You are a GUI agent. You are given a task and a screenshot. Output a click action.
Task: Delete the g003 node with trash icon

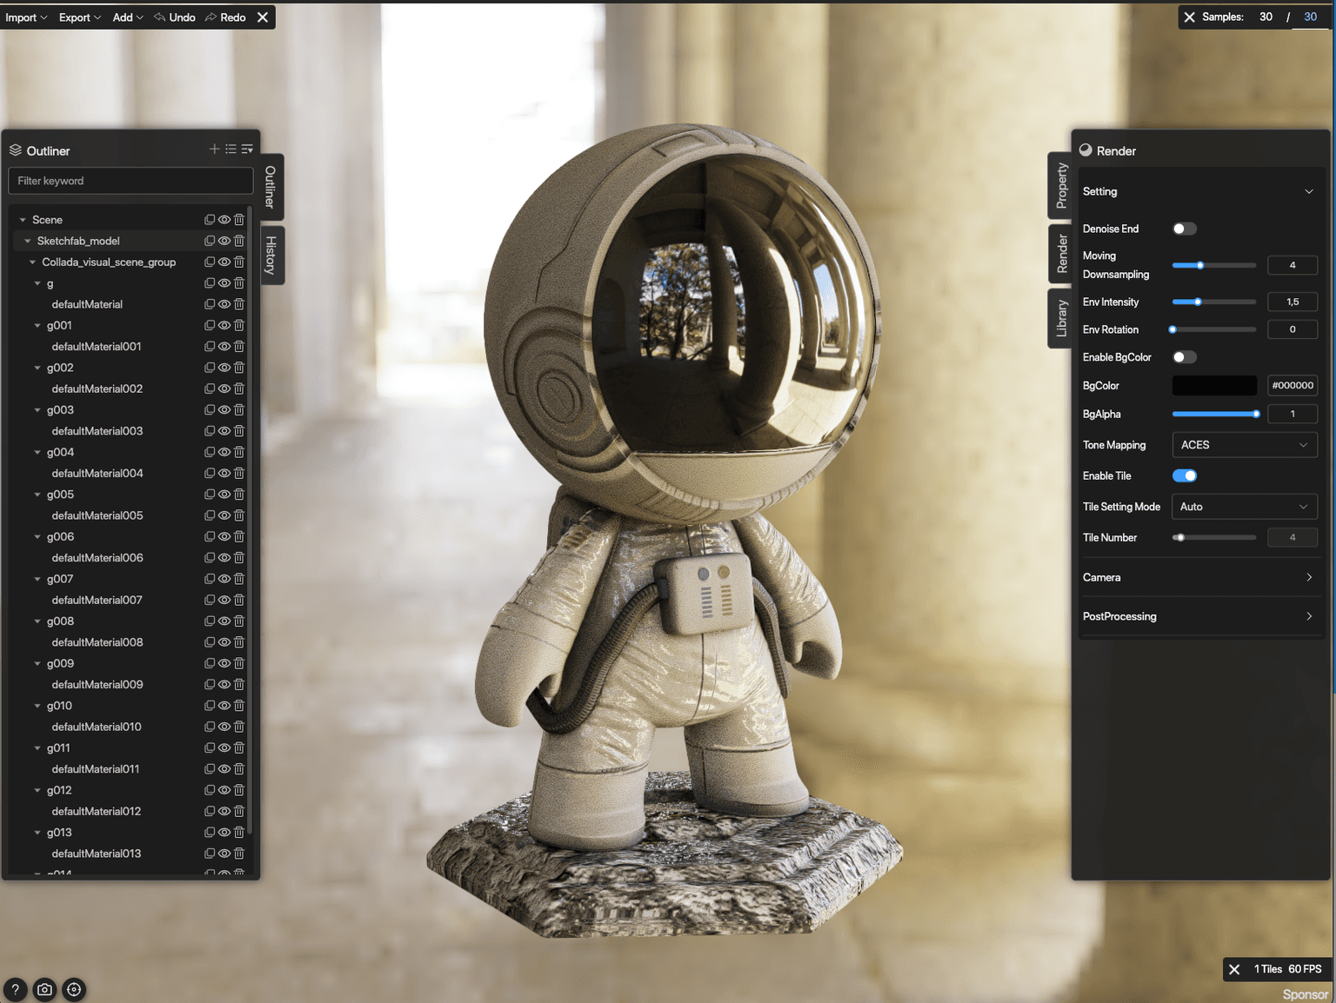pos(239,410)
